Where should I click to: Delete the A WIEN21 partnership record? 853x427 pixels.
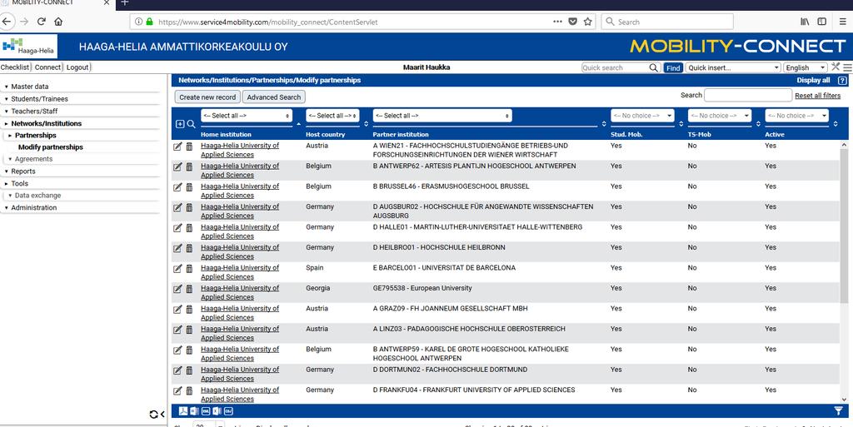pos(189,146)
